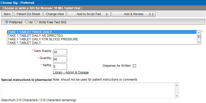Click pharmacist instructions scroll down arrow
This screenshot has width=206, height=103.
coord(177,96)
